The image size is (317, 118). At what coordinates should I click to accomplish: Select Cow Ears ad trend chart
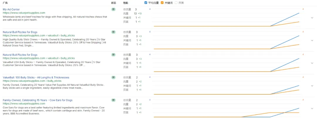coord(227,108)
